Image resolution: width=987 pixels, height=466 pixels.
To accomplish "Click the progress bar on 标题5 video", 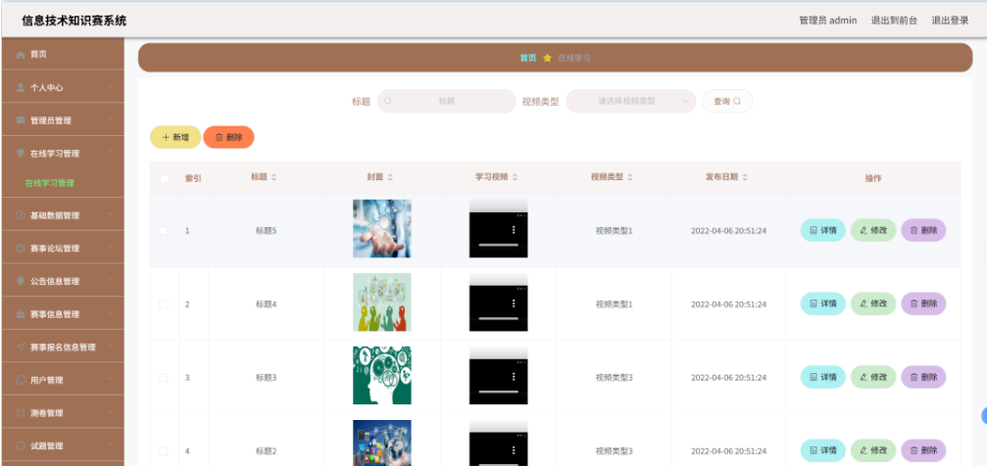I will [499, 245].
